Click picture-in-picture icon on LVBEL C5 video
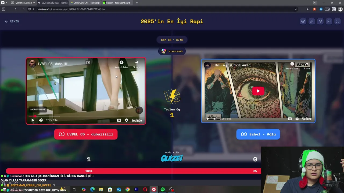 tap(88, 62)
